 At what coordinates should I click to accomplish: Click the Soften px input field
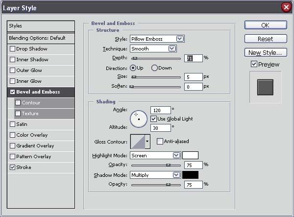coord(194,87)
